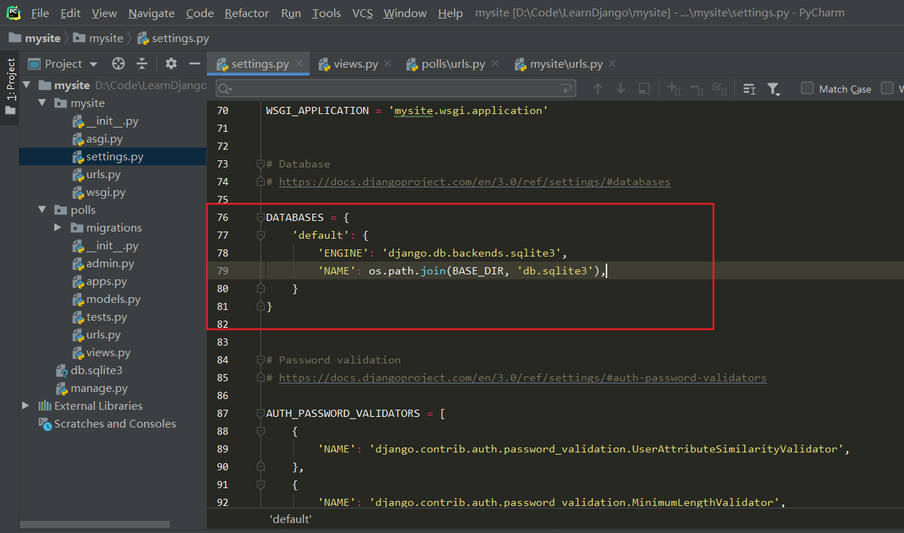This screenshot has width=904, height=533.
Task: Open the Refactor menu
Action: point(247,13)
